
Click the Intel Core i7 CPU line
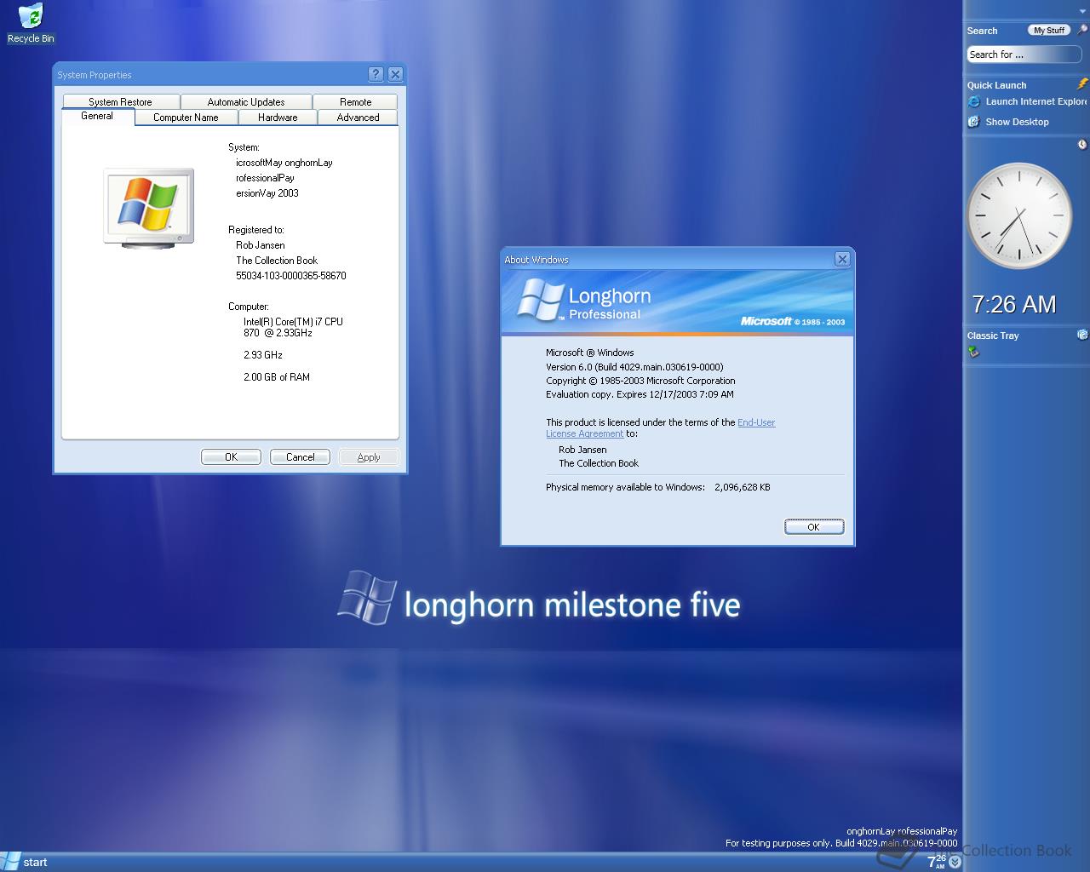(293, 327)
